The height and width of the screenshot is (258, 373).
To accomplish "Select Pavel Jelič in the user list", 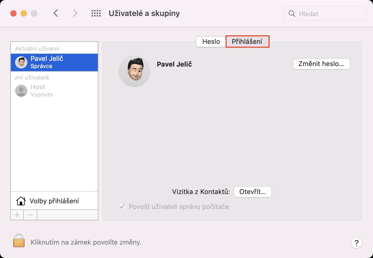I will coord(54,62).
